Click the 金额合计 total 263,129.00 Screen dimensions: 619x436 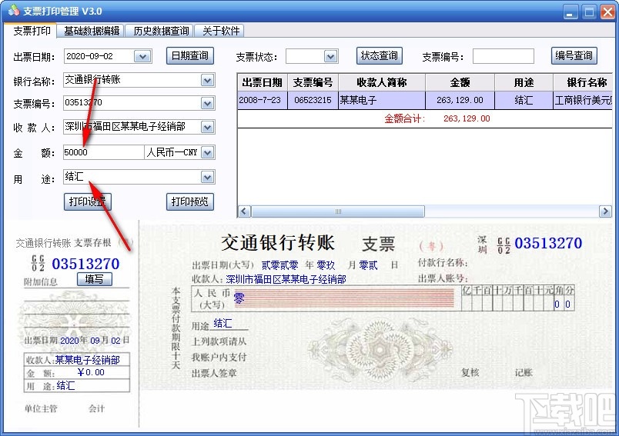coord(467,118)
